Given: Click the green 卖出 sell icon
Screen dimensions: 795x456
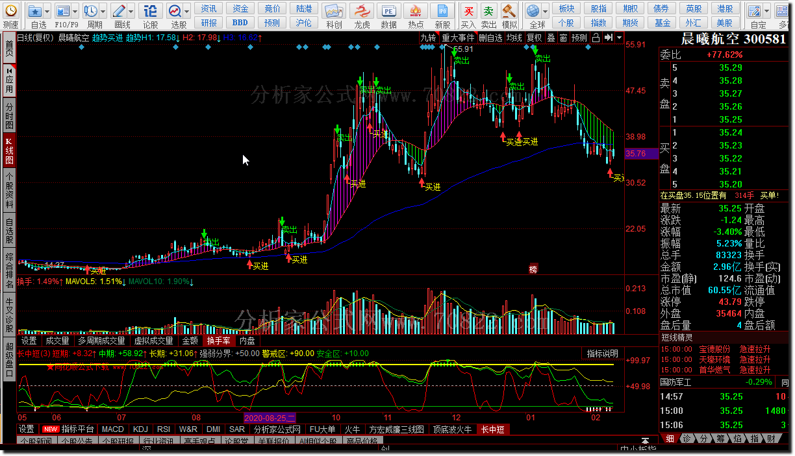Looking at the screenshot, I should 488,12.
